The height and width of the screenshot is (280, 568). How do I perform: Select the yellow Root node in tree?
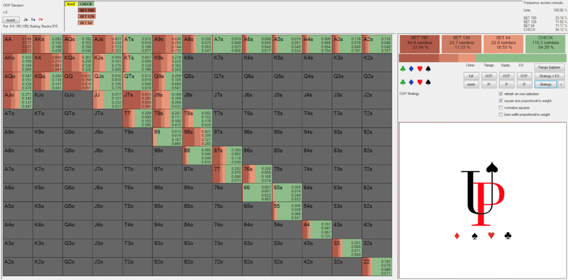pyautogui.click(x=70, y=4)
